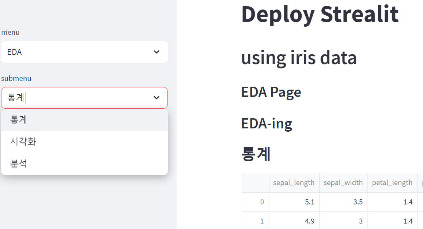
Task: Click the Deploy Strealit title heading
Action: 320,15
